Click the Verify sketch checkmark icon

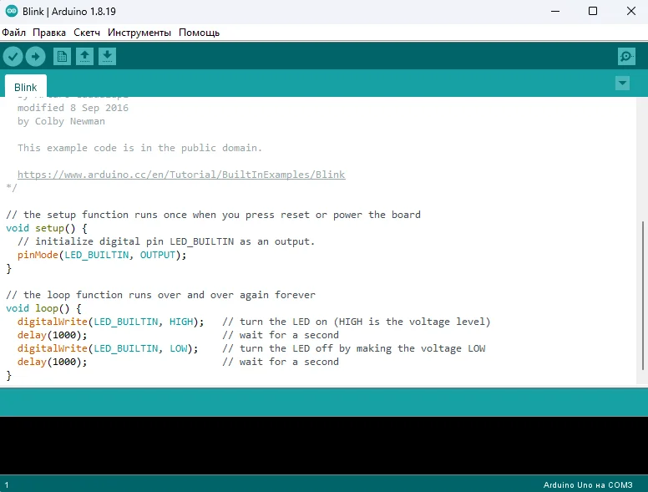point(13,56)
